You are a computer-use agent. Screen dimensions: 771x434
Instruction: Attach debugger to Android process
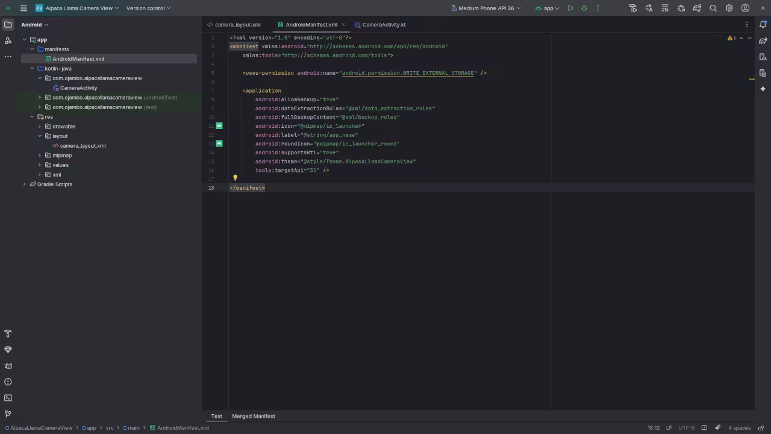(x=681, y=8)
